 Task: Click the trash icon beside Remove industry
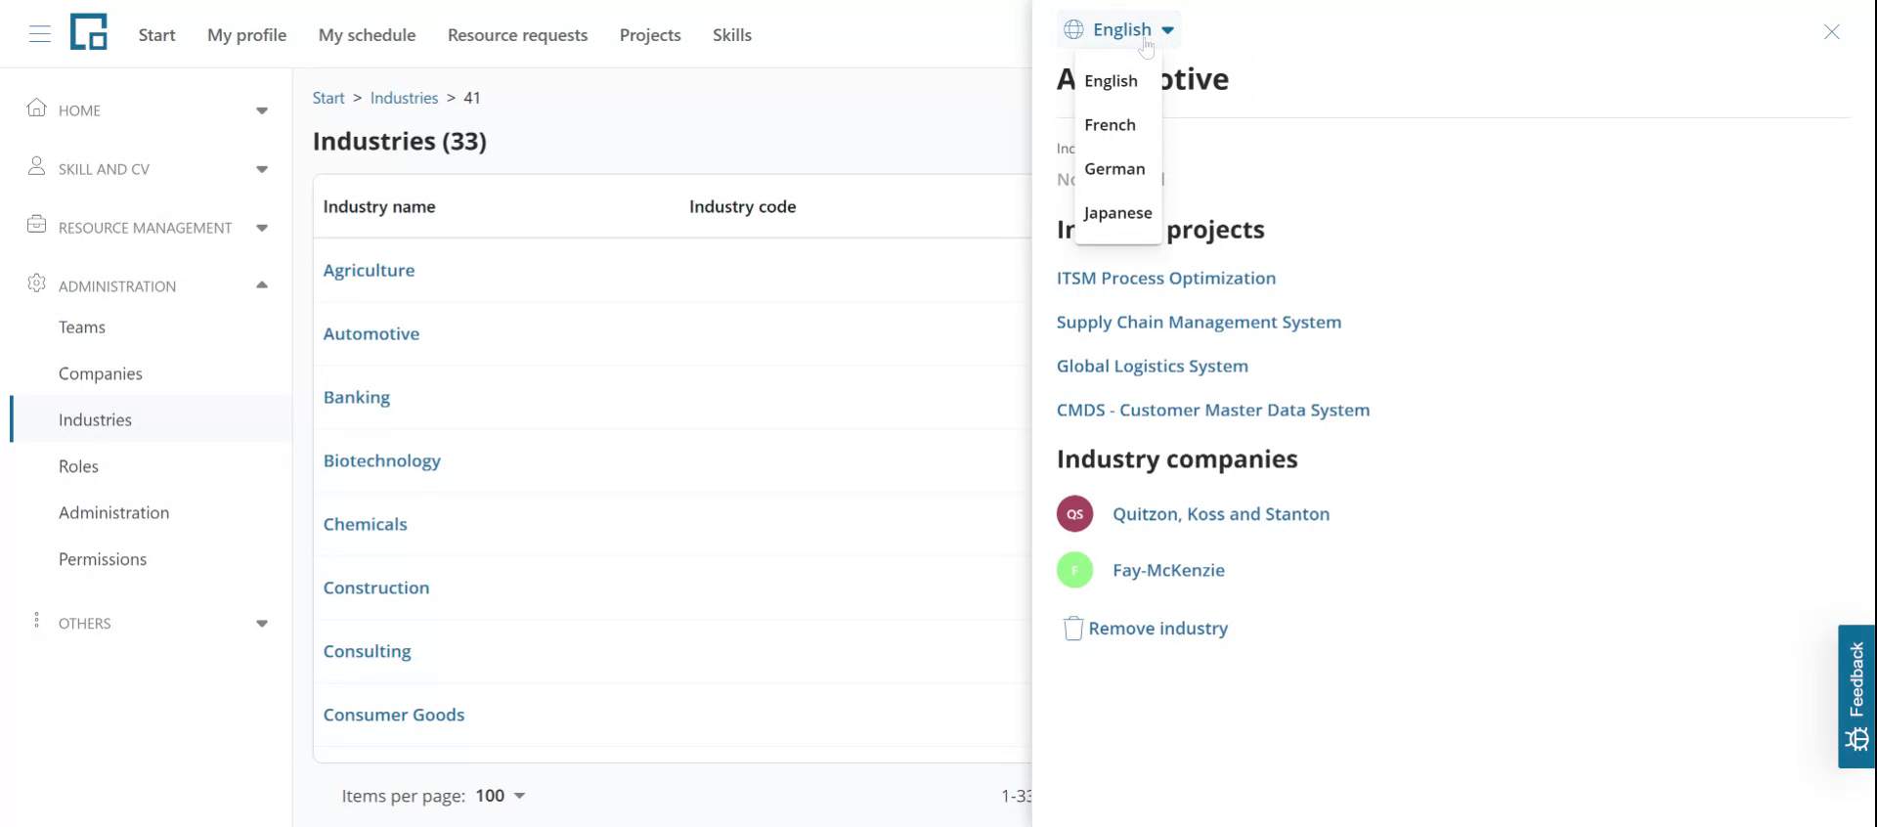point(1072,628)
